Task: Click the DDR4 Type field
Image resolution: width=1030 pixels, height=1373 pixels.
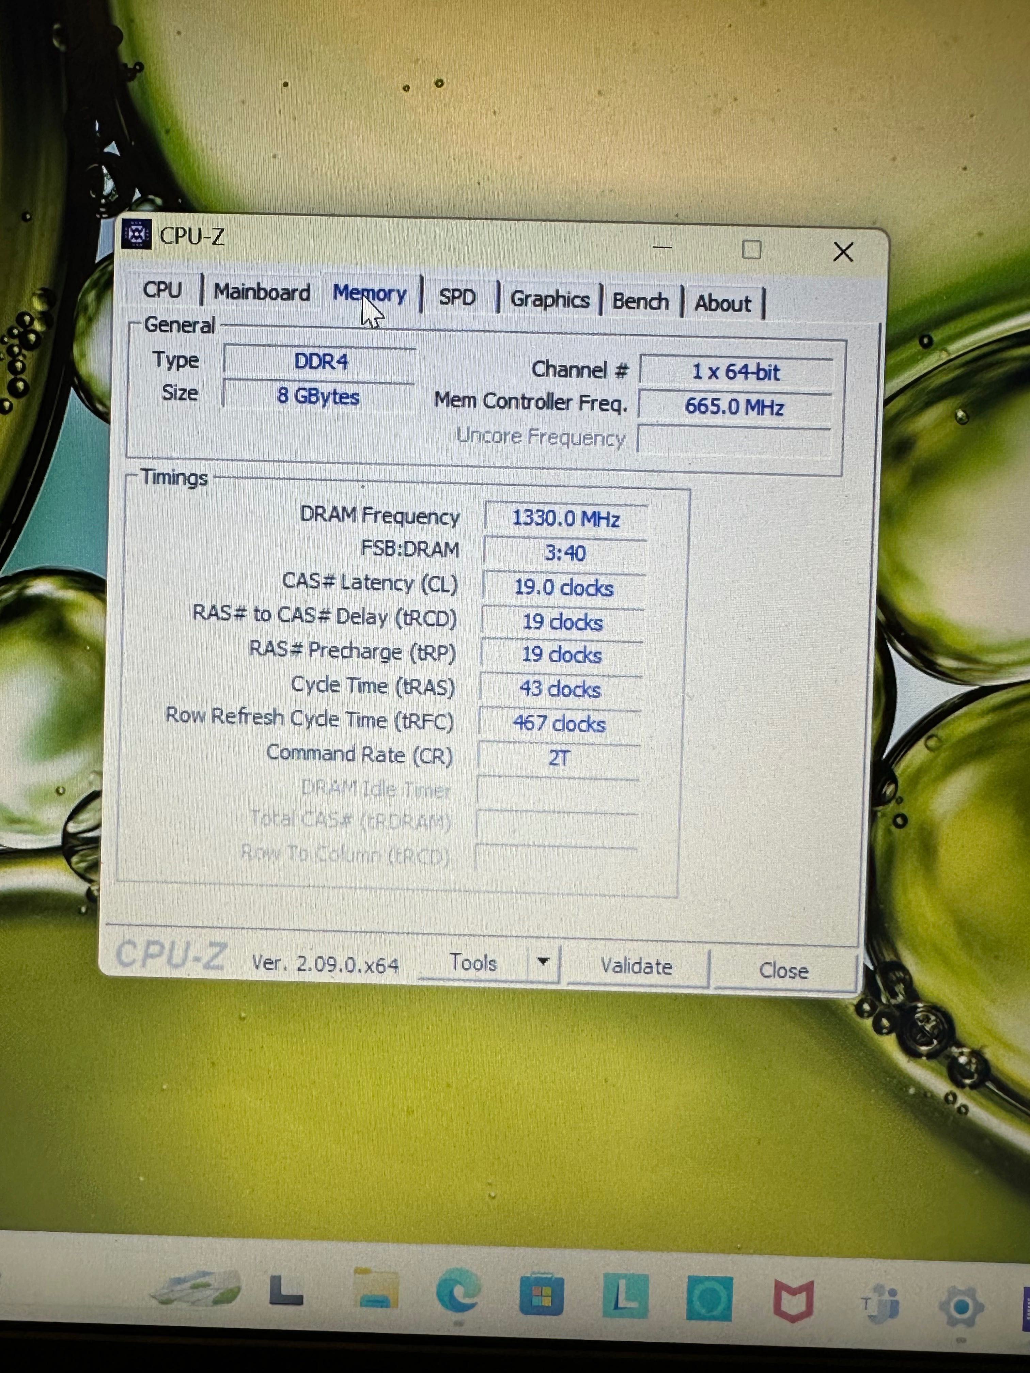Action: pyautogui.click(x=320, y=361)
